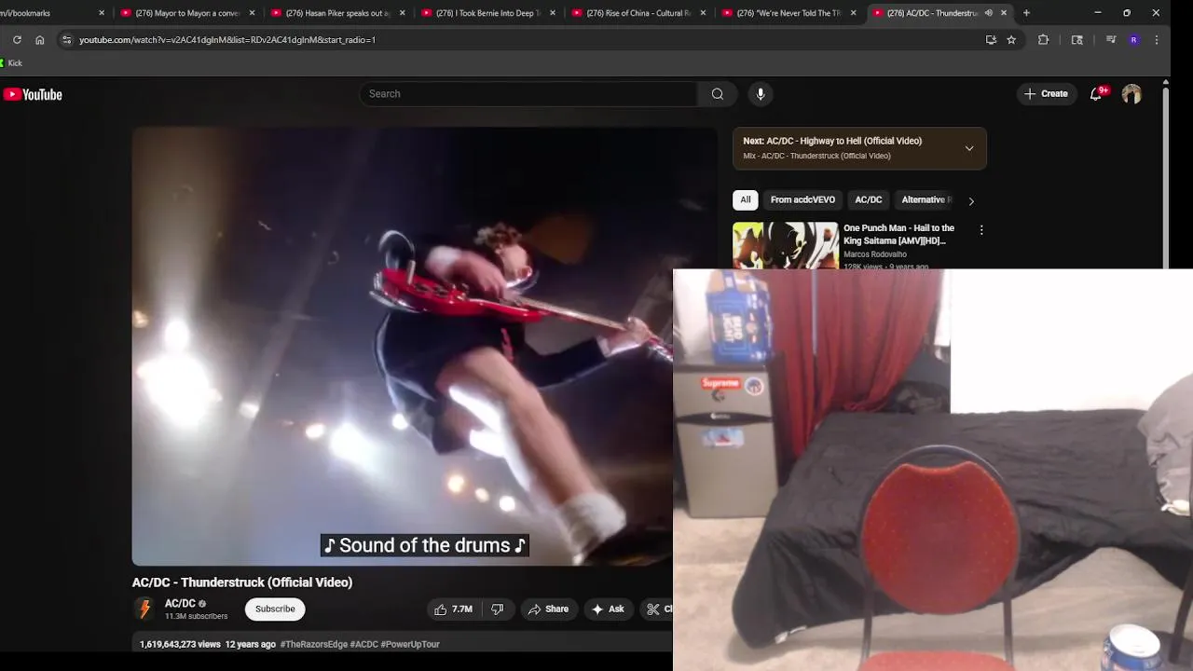Image resolution: width=1193 pixels, height=671 pixels.
Task: Like the Thunderstruck video
Action: [453, 609]
